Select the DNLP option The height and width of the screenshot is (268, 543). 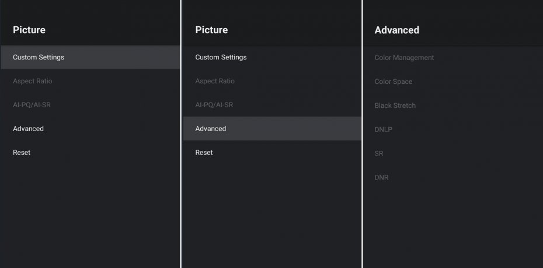[384, 129]
